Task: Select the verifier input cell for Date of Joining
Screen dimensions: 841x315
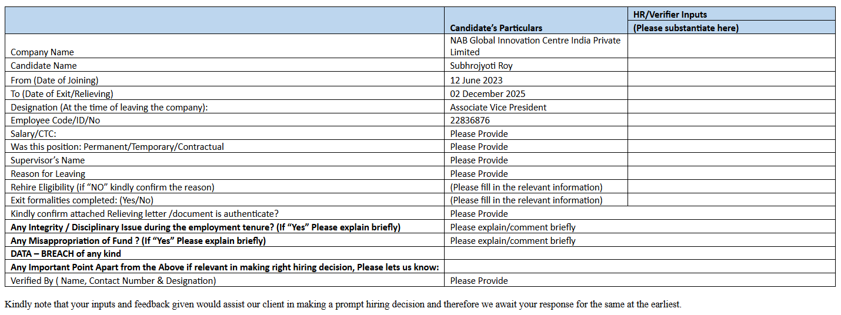Action: 731,79
